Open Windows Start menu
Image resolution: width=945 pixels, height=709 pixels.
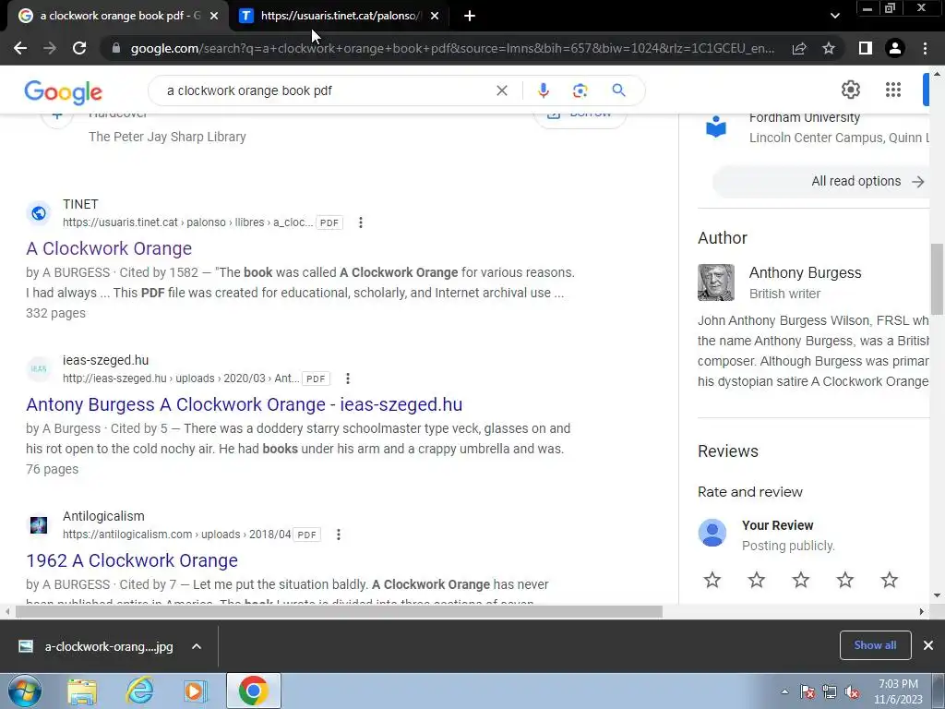click(24, 691)
